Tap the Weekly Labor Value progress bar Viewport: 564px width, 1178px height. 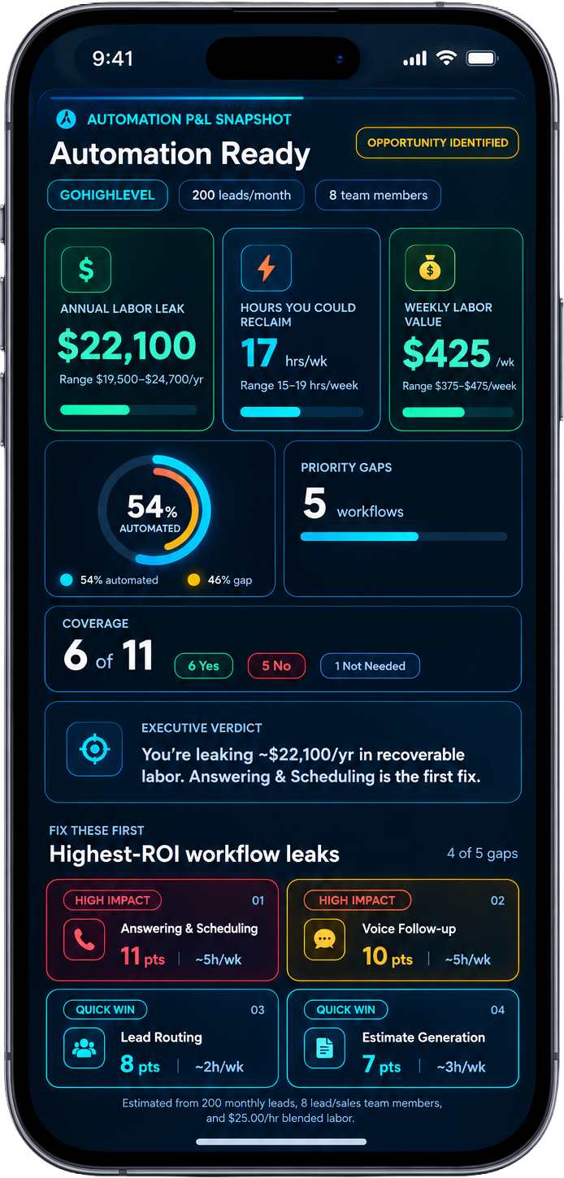(458, 412)
